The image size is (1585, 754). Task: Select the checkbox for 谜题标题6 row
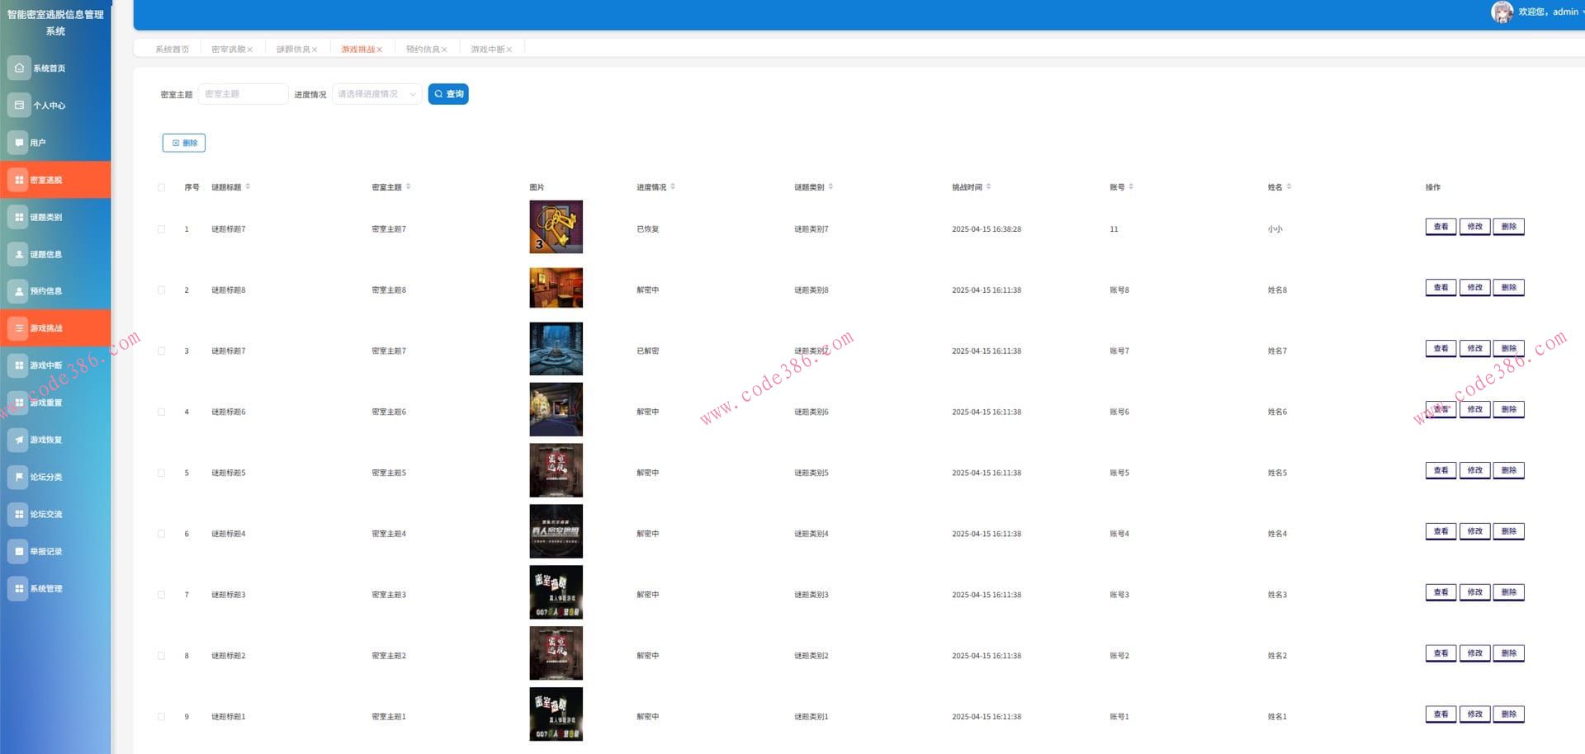click(161, 412)
